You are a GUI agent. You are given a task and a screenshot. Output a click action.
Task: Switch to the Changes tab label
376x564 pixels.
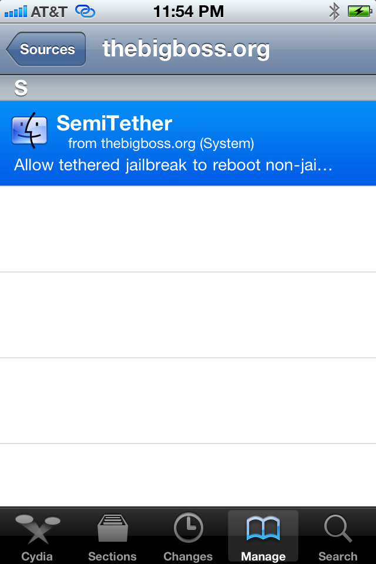click(x=188, y=556)
